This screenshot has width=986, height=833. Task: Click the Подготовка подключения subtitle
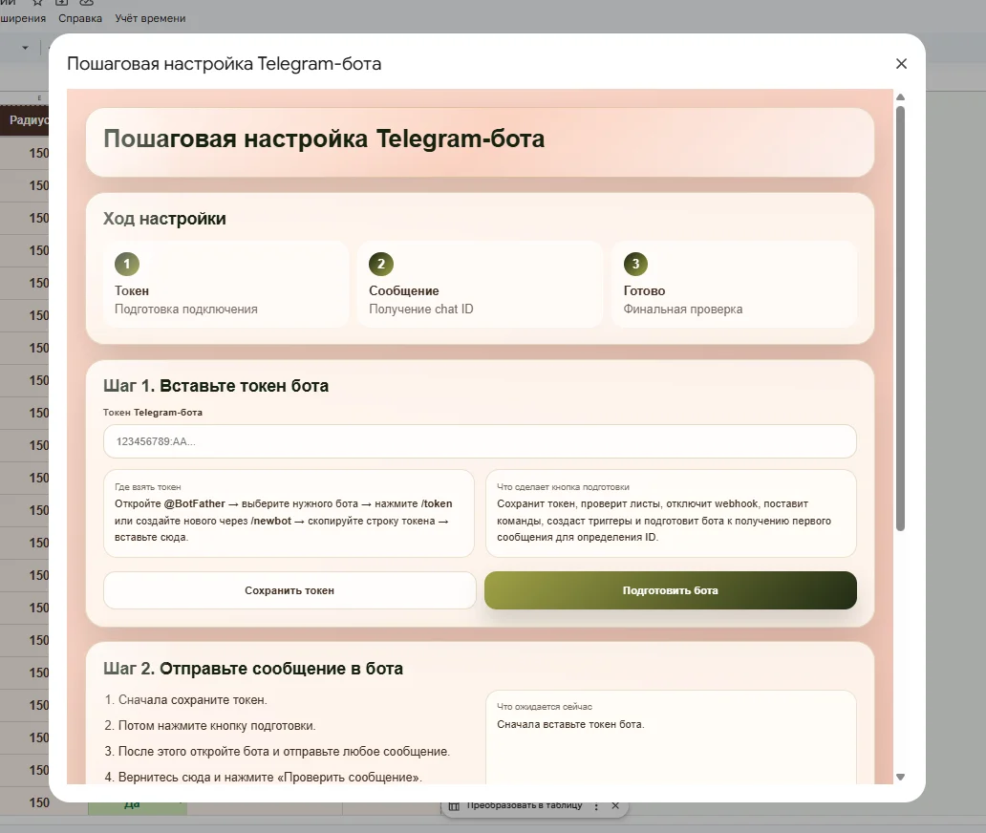point(186,310)
